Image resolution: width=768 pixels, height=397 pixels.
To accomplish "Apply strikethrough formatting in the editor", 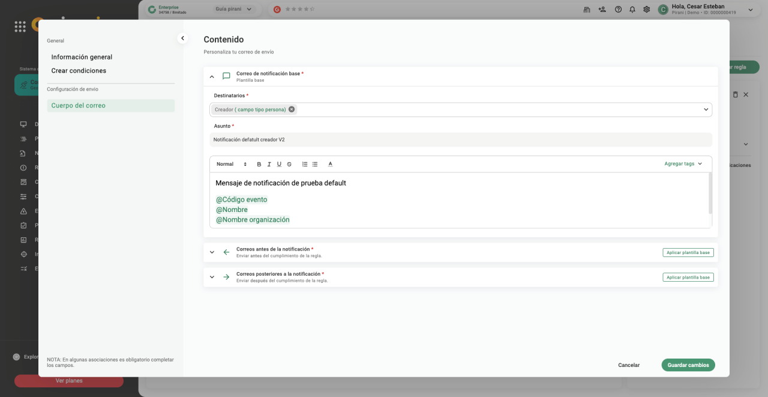I will [289, 164].
